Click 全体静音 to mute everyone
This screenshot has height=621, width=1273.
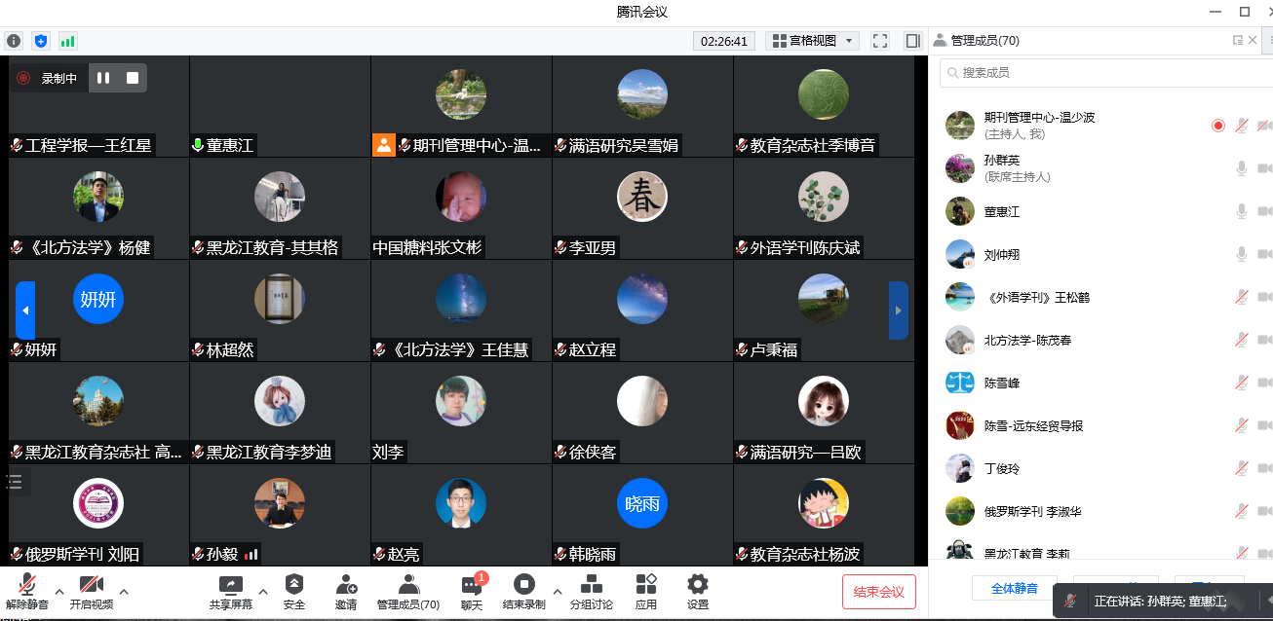point(1014,589)
